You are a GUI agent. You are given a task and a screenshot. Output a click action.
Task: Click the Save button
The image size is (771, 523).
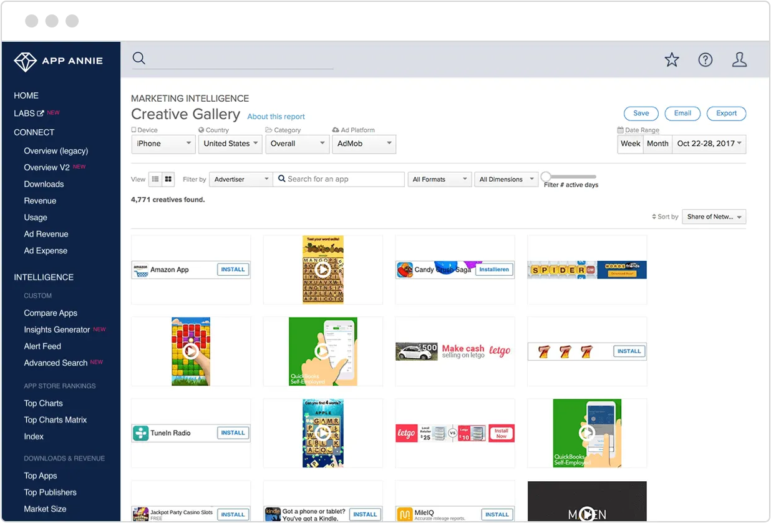click(641, 114)
